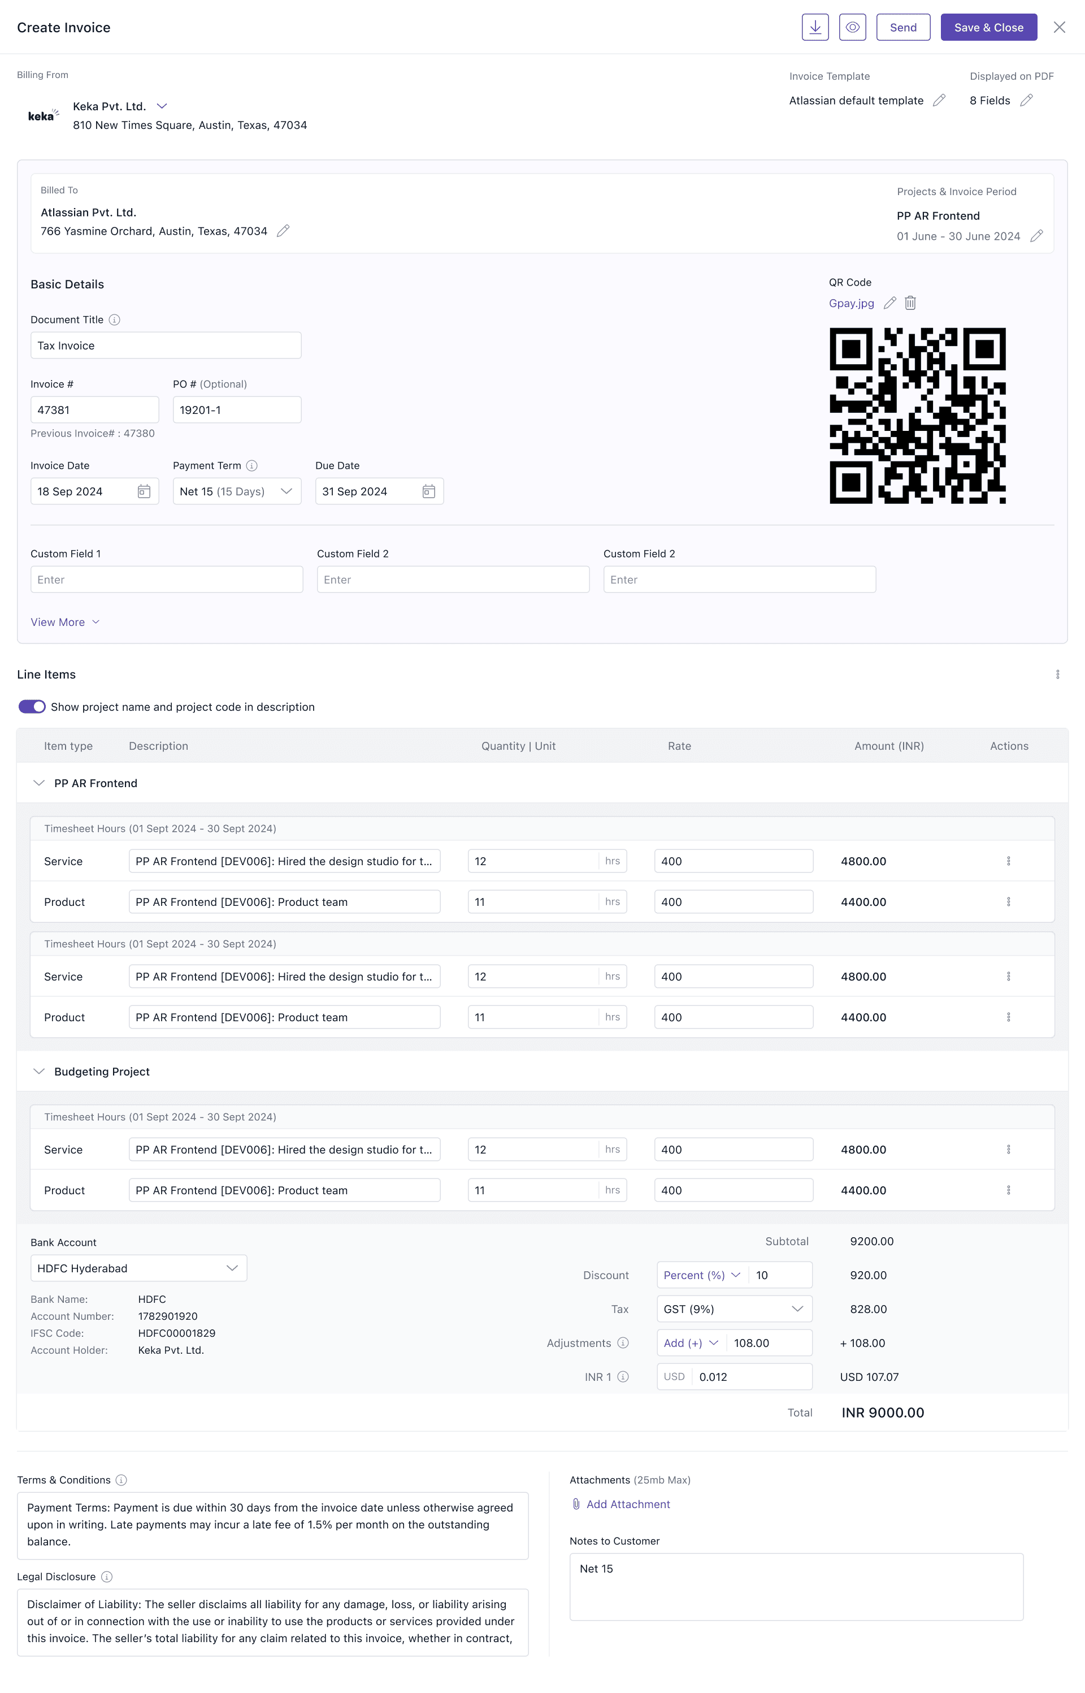The height and width of the screenshot is (1693, 1085).
Task: Preview the invoice with the eye icon
Action: pyautogui.click(x=853, y=28)
